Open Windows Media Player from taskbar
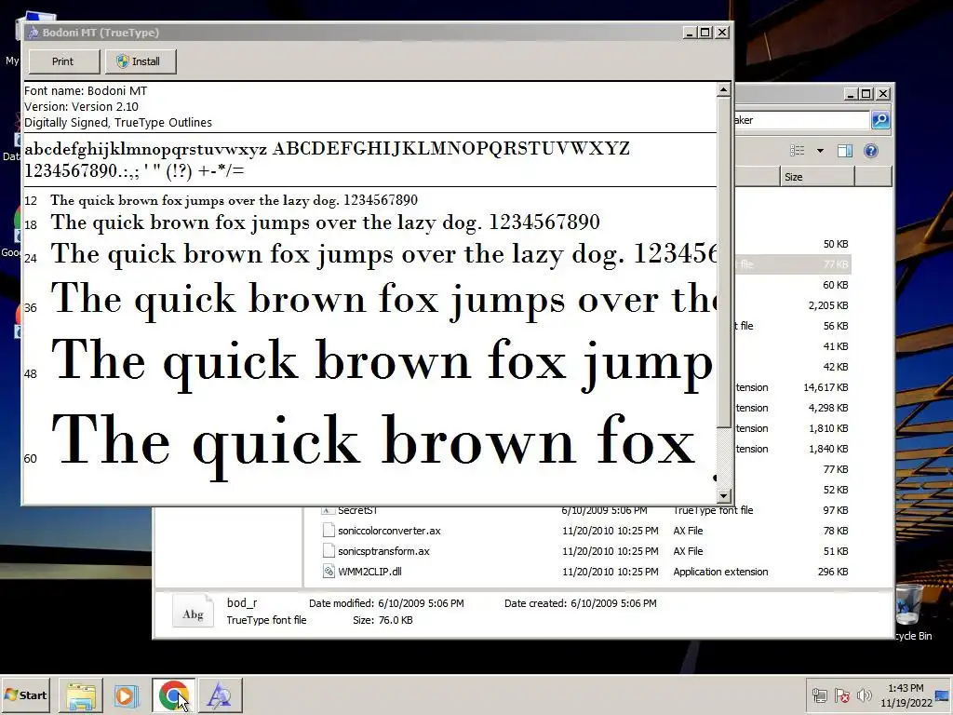 coord(127,695)
